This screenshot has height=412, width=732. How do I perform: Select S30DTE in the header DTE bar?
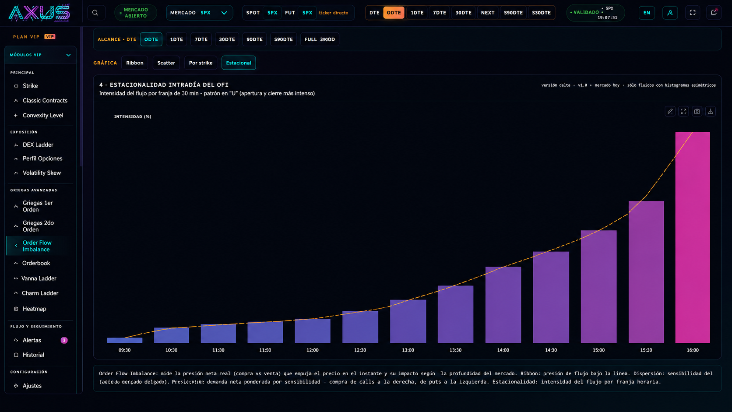click(x=541, y=13)
